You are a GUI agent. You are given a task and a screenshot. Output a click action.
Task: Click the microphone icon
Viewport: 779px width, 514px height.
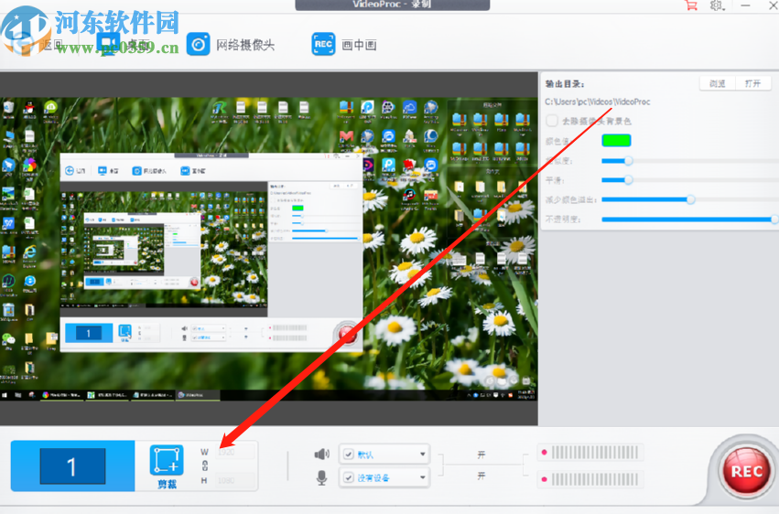(321, 477)
